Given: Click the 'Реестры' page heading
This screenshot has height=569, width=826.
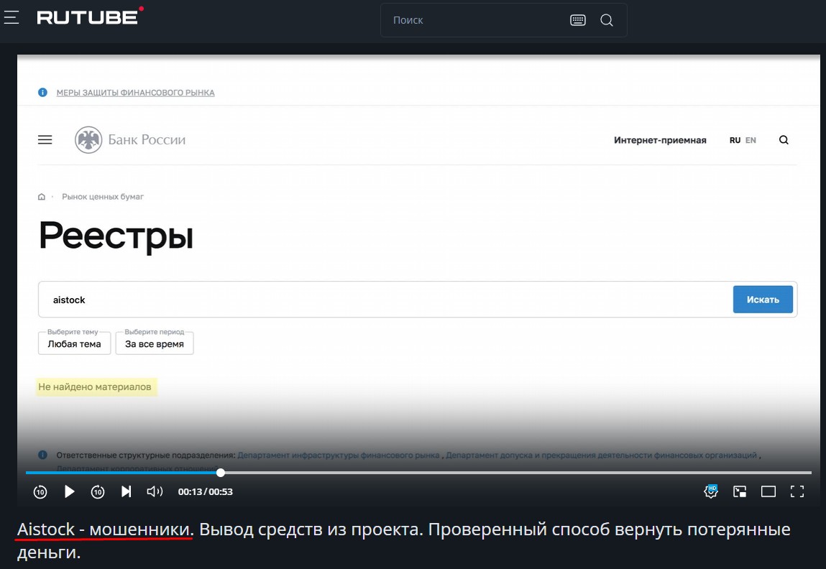Looking at the screenshot, I should 116,235.
